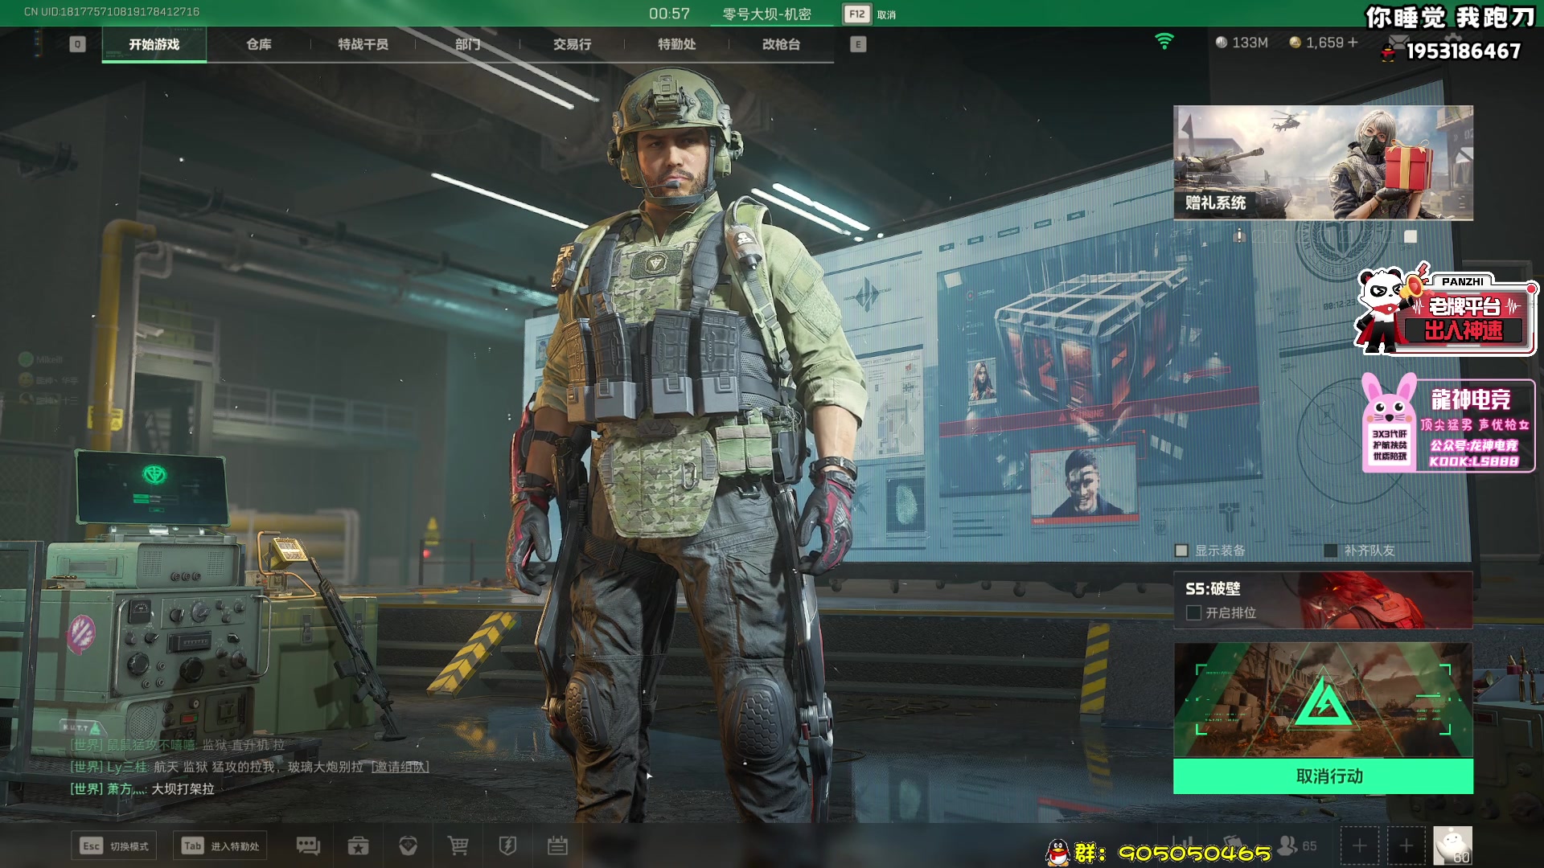
Task: Click the plus beside 1,659 currency
Action: point(1353,42)
